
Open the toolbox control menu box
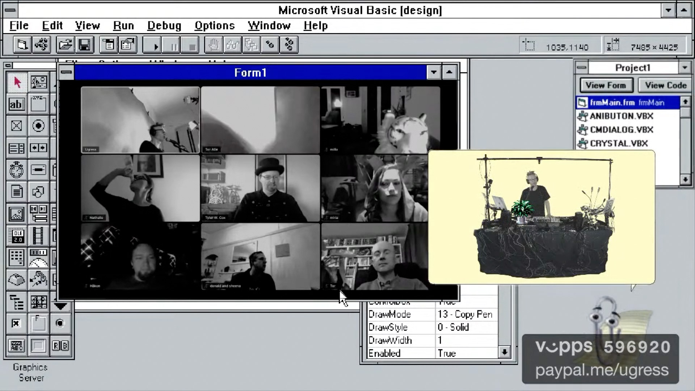pyautogui.click(x=8, y=66)
